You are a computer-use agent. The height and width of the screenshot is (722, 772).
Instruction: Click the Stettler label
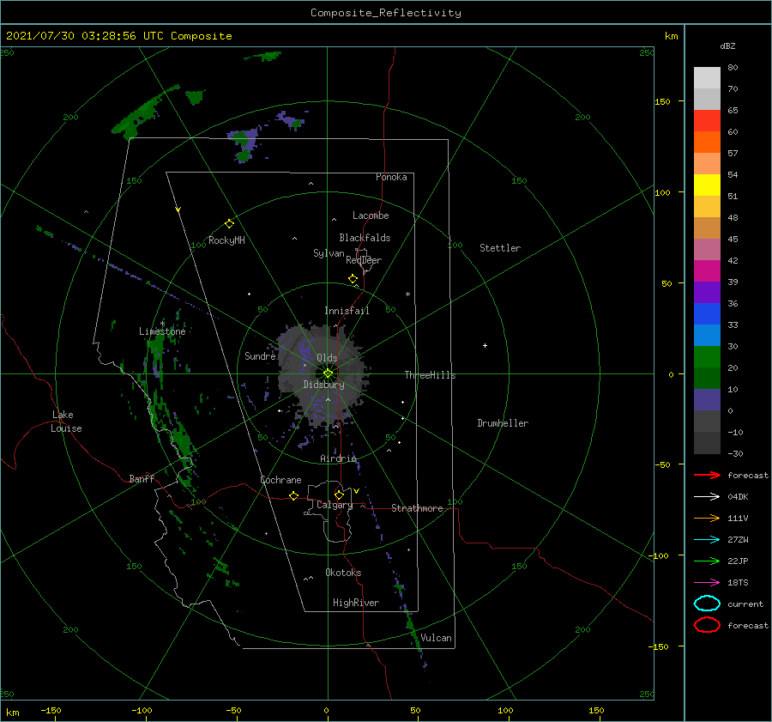(x=500, y=248)
